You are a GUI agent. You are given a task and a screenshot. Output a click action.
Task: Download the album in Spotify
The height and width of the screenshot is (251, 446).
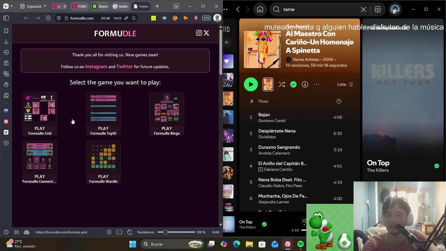pos(305,84)
